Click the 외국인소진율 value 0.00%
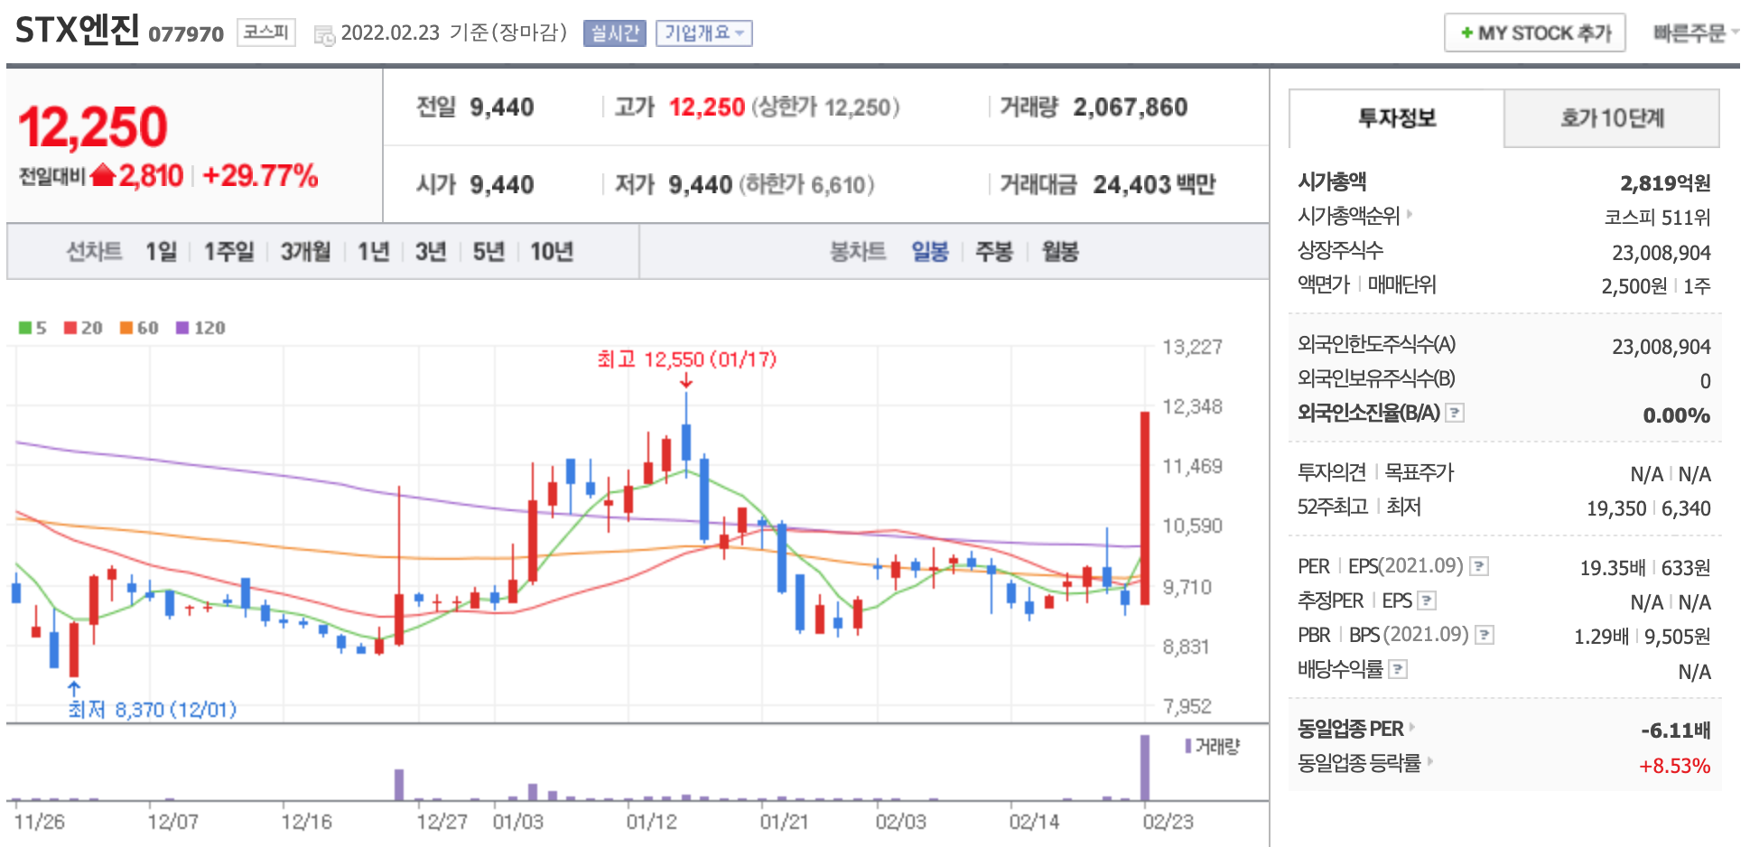Viewport: 1750px width, 847px height. coord(1676,415)
